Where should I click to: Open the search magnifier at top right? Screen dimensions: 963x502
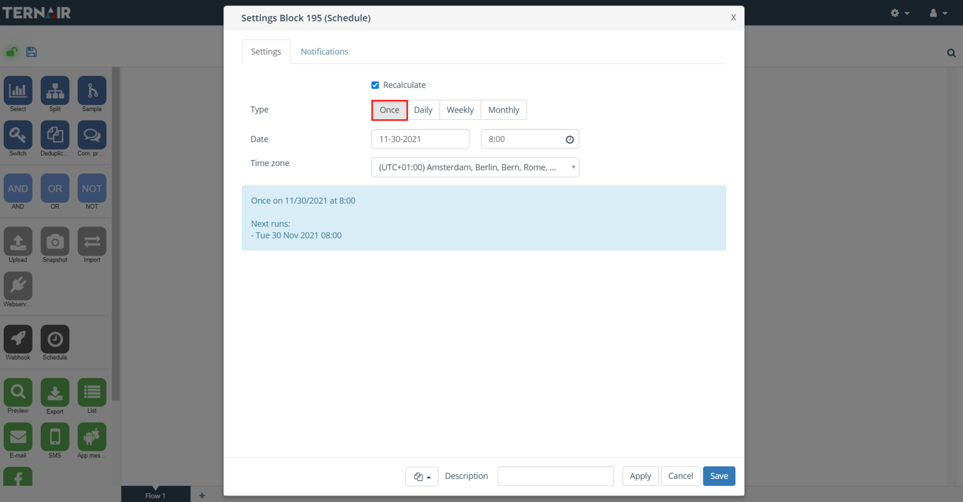(x=951, y=53)
